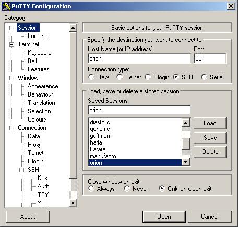This screenshot has width=238, height=227.
Task: Click the PuTTY icon in title bar
Action: coord(7,6)
